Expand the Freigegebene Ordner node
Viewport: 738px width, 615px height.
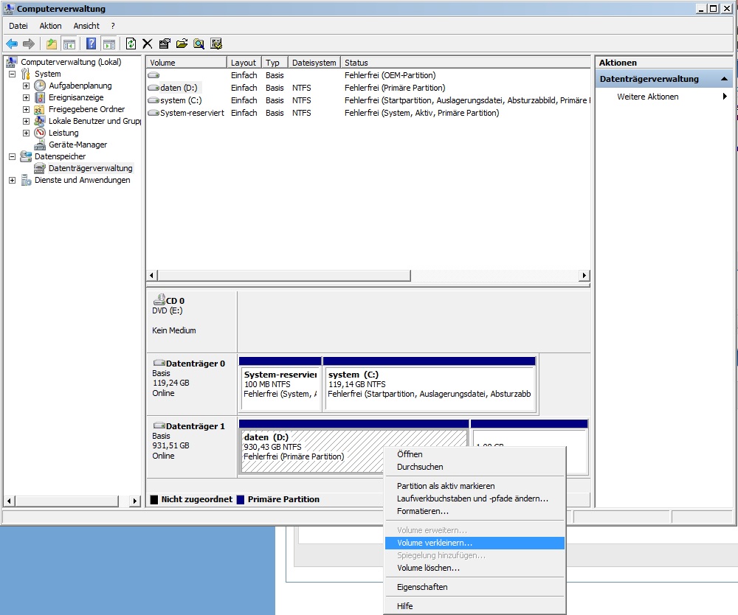(x=27, y=109)
